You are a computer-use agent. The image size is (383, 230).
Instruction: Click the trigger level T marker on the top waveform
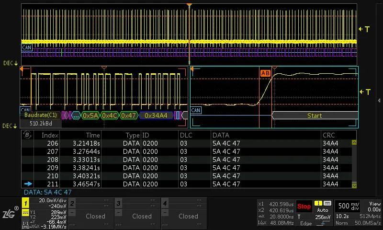[365, 29]
